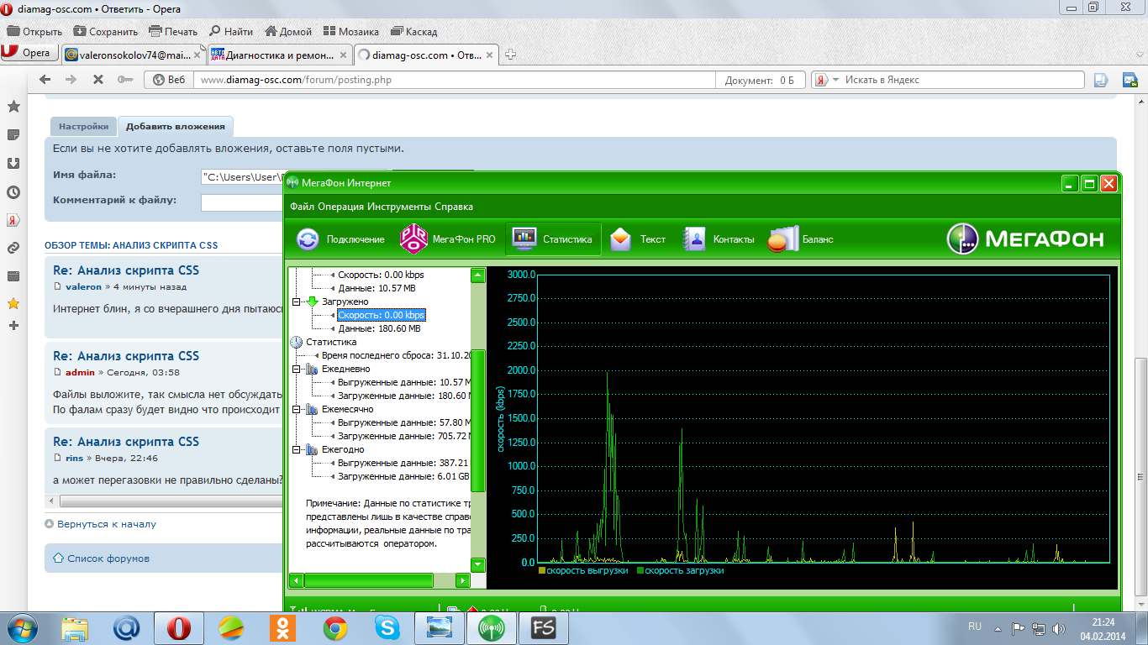Click the tree panel scroll-up arrow
Viewport: 1148px width, 645px height.
coord(477,275)
